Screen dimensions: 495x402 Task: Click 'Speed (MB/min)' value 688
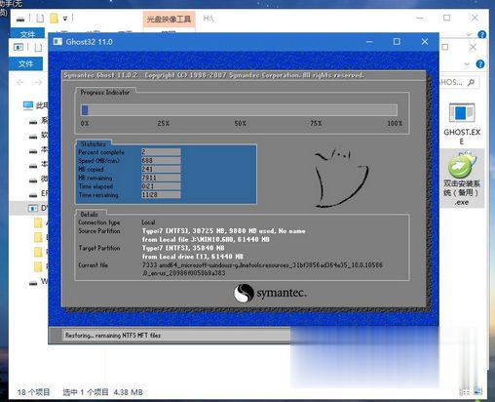161,161
